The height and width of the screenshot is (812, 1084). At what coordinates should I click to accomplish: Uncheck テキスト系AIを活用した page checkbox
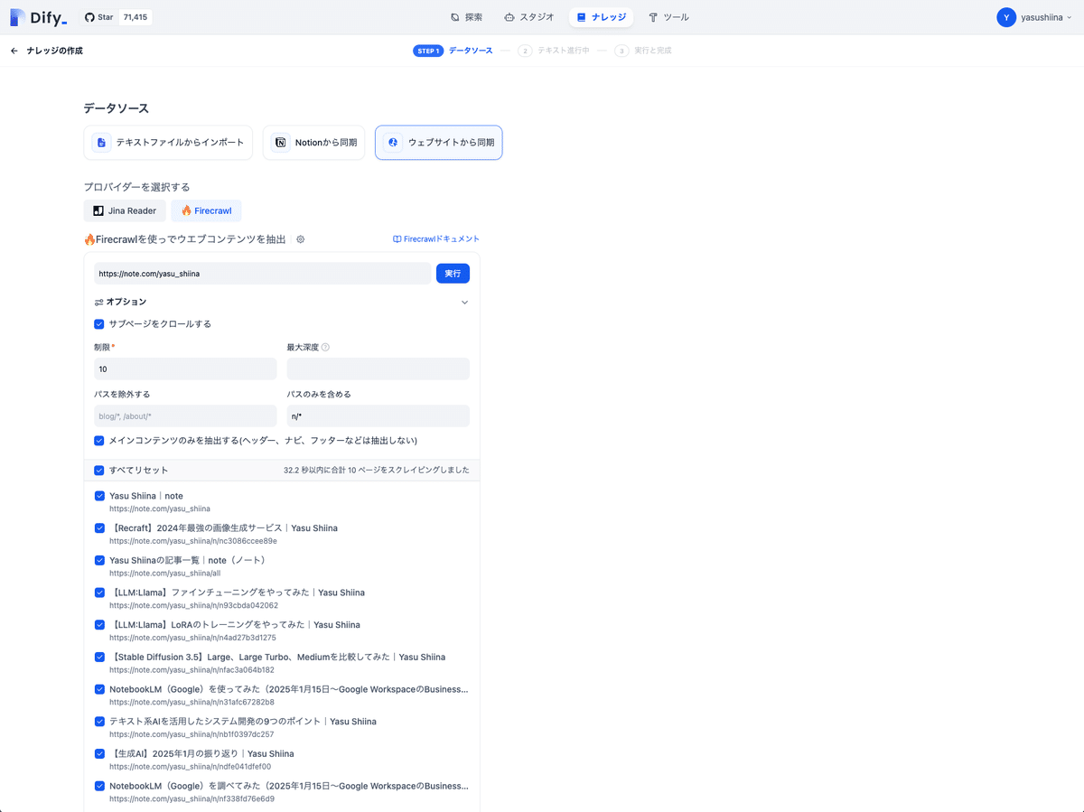click(x=99, y=722)
